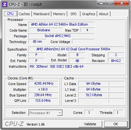This screenshot has width=131, height=130.
Task: Click the empty Core Voltage field
Action: tap(83, 41)
